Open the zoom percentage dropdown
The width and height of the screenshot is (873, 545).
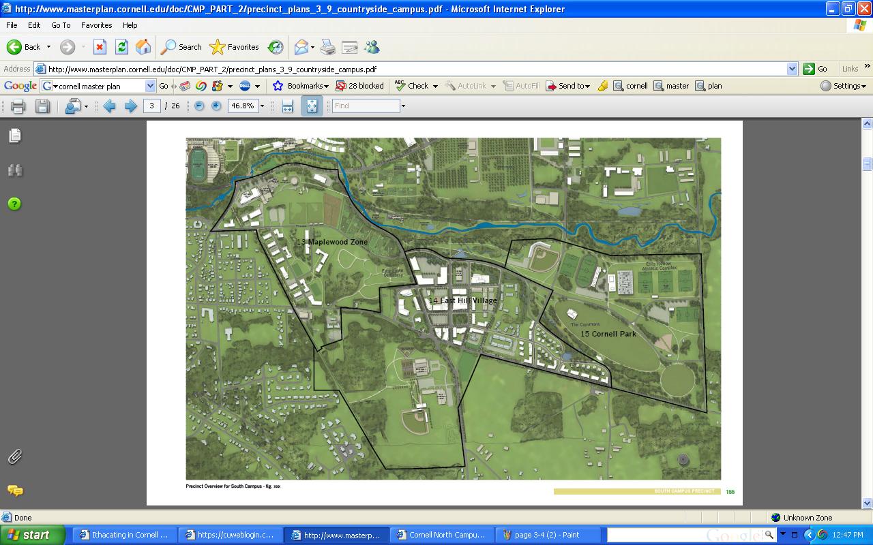coord(262,106)
